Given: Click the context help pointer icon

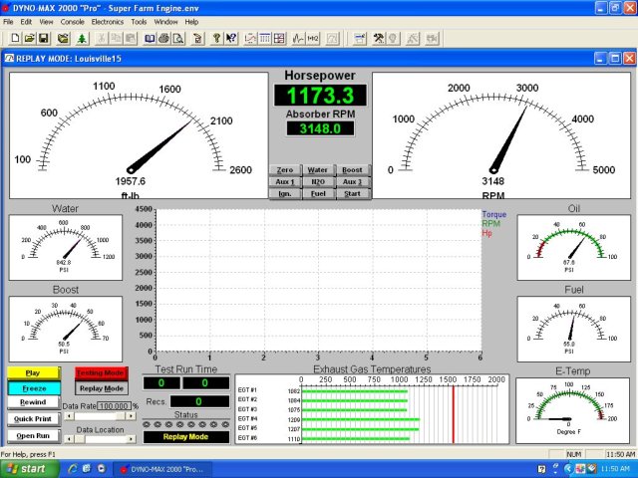Looking at the screenshot, I should click(x=230, y=38).
